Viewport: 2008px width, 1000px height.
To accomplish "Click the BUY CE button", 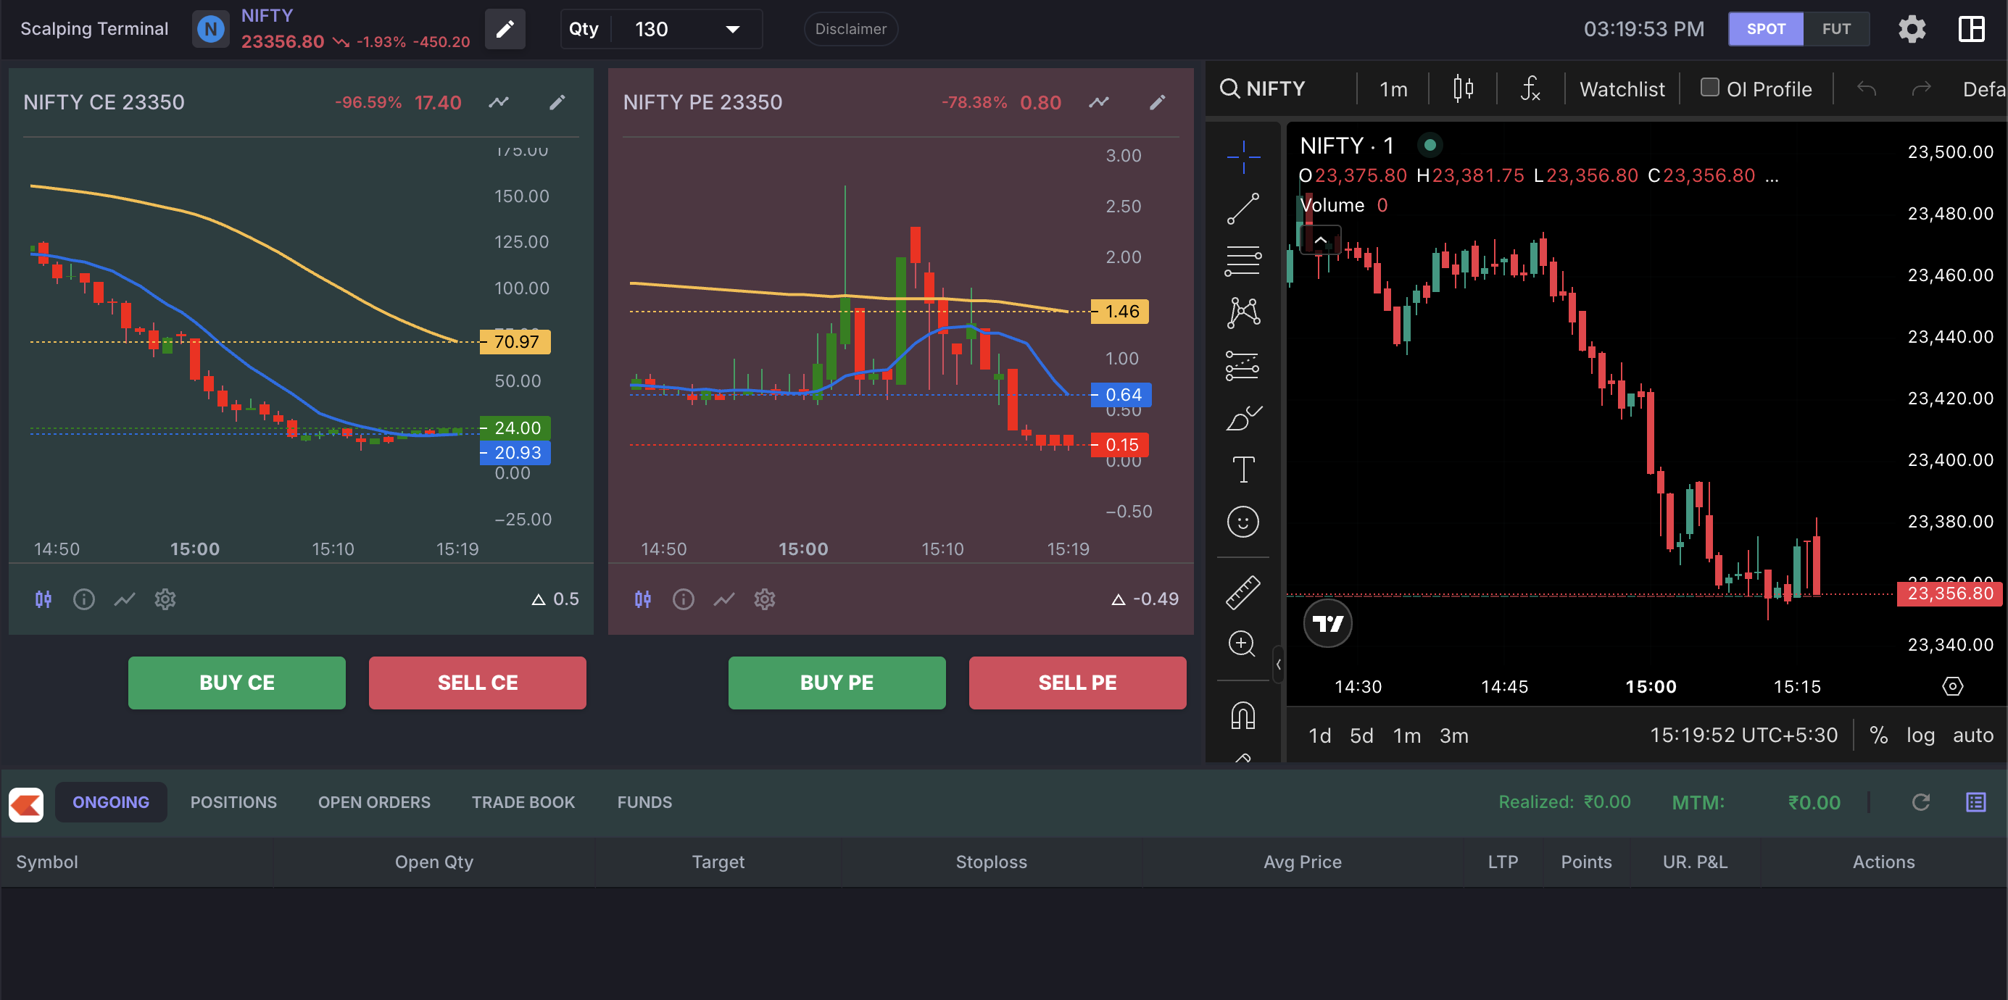I will (x=236, y=682).
